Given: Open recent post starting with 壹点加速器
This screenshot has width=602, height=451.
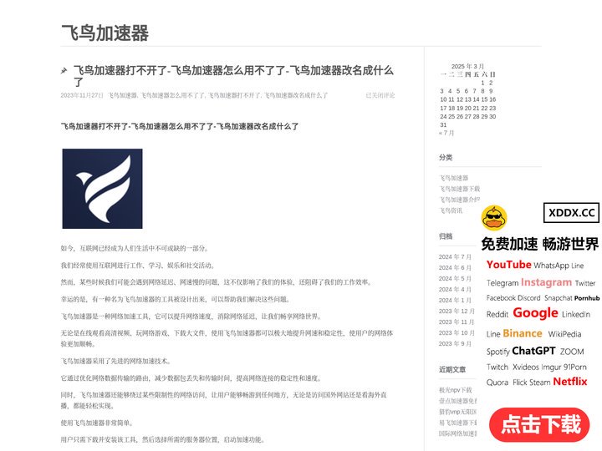Looking at the screenshot, I should [x=458, y=401].
